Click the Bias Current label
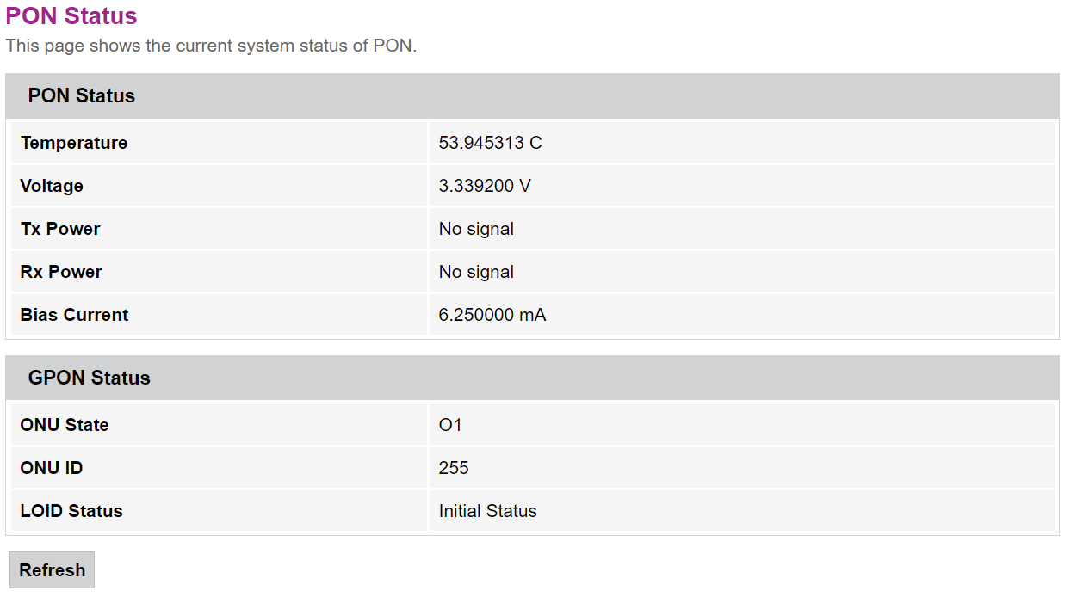 74,315
